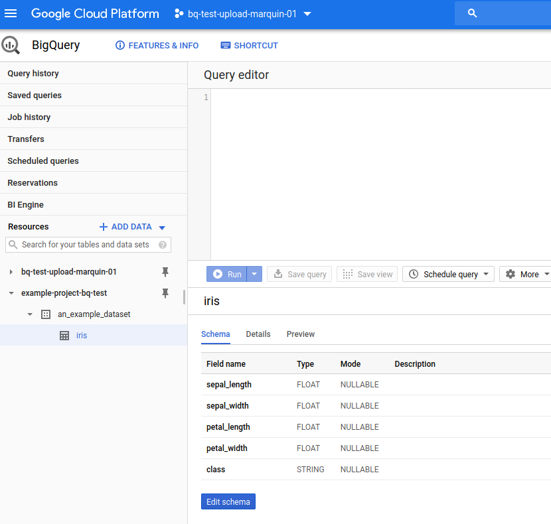The image size is (551, 524).
Task: Focus the resources search input field
Action: pyautogui.click(x=88, y=245)
